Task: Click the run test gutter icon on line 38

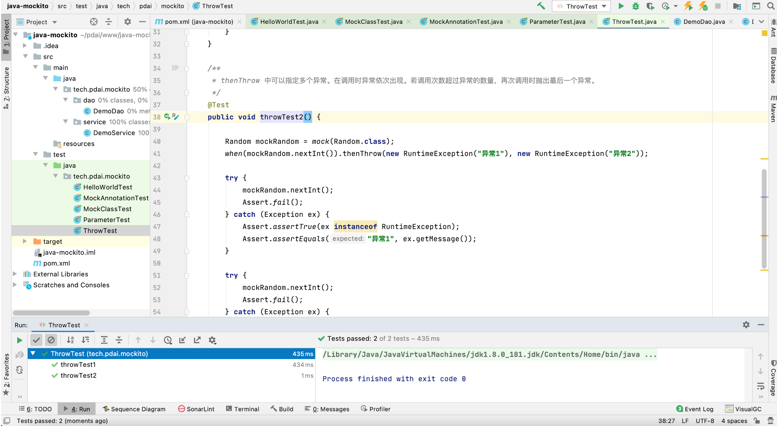Action: pos(168,117)
